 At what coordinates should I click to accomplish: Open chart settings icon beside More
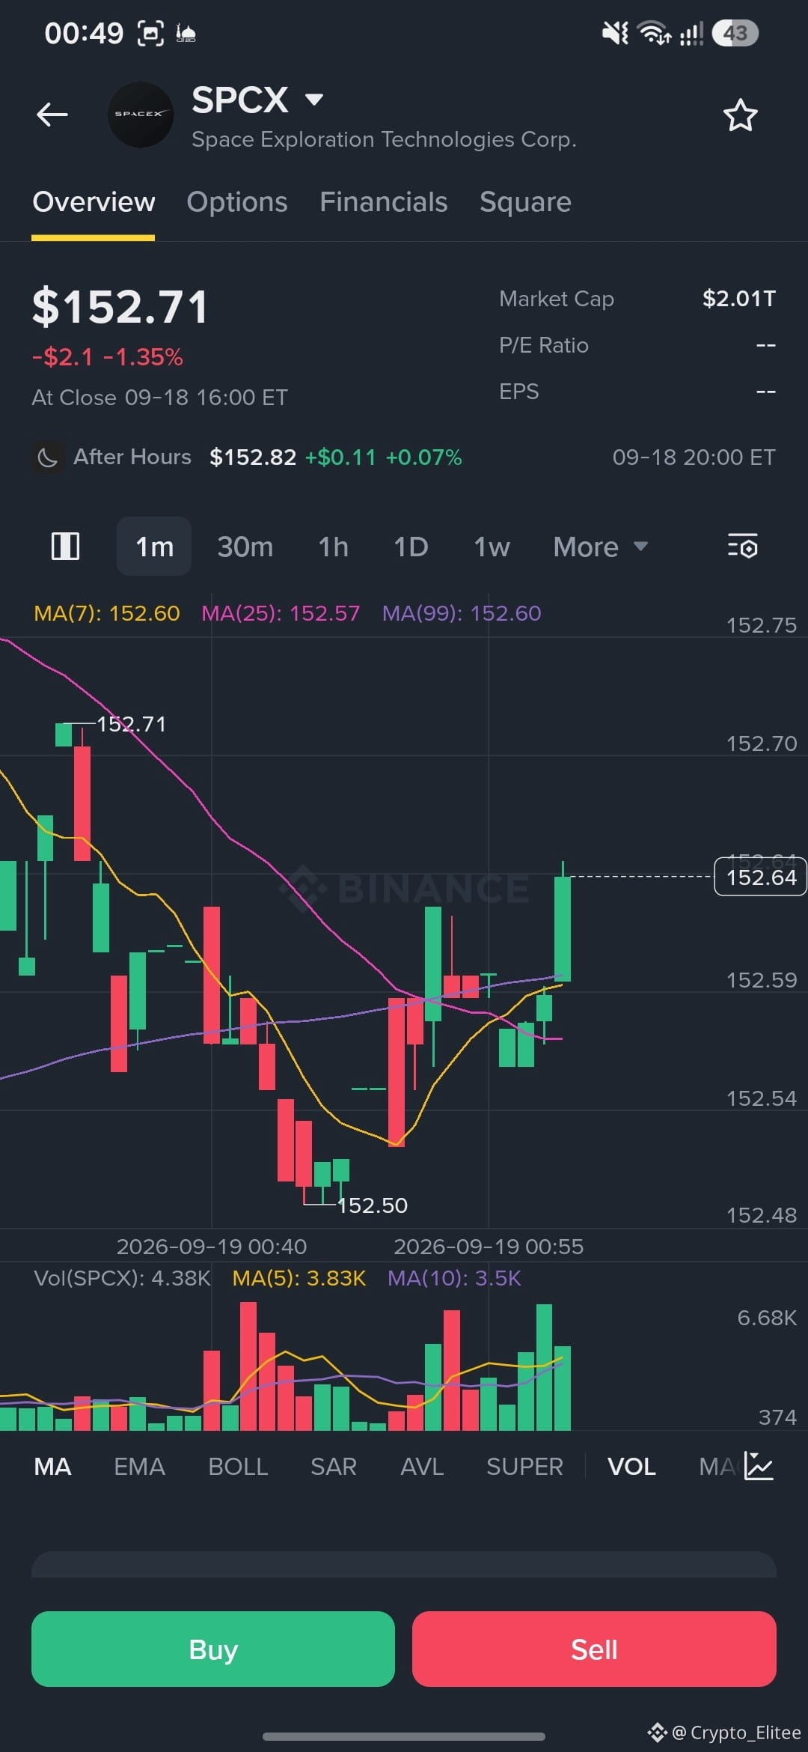tap(742, 547)
